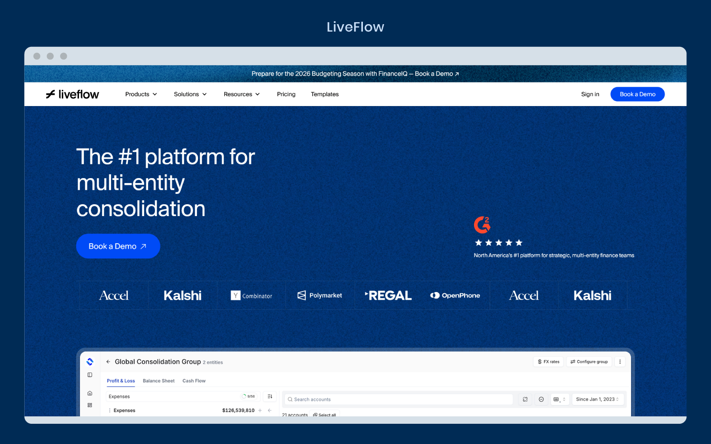Open the currency display dropdown selector

tap(559, 399)
